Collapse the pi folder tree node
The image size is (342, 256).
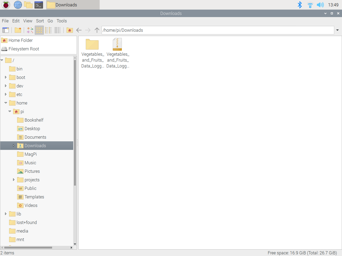click(10, 111)
